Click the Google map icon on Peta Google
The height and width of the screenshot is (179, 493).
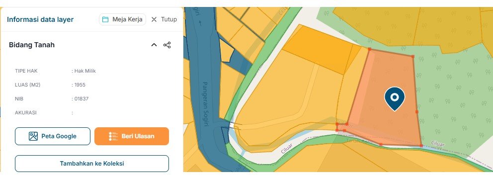pos(33,136)
